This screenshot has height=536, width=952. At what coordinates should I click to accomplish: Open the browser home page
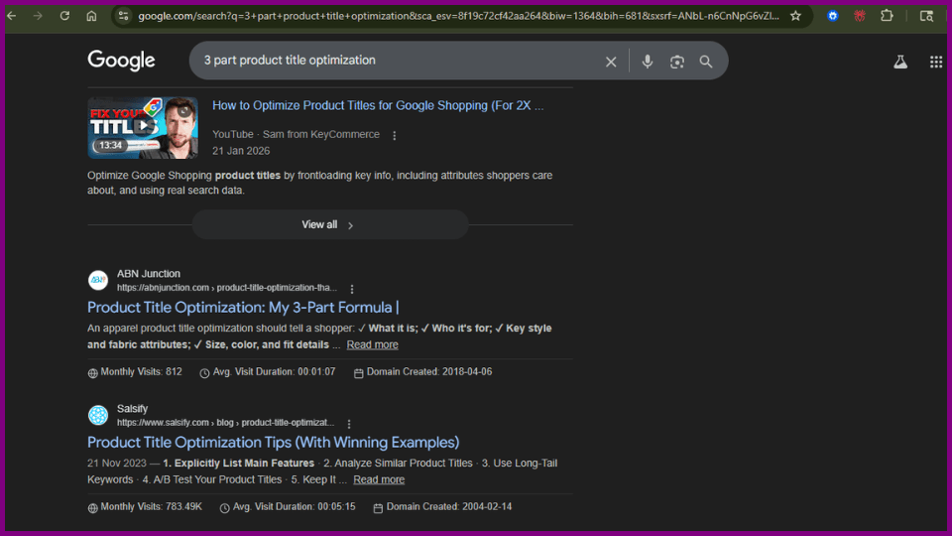(x=91, y=16)
